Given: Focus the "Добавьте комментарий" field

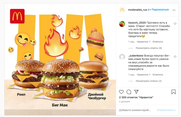Looking at the screenshot, I should (x=135, y=110).
